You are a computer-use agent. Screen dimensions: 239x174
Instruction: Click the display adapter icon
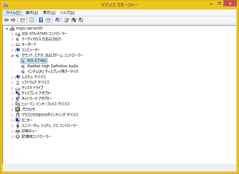(x=18, y=93)
